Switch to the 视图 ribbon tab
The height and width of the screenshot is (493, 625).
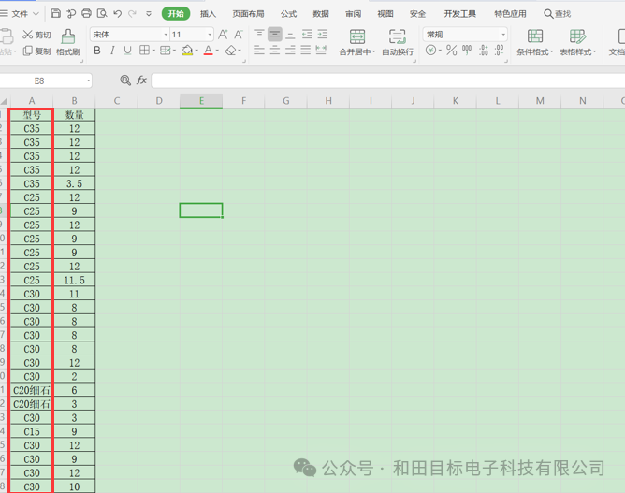[x=385, y=14]
